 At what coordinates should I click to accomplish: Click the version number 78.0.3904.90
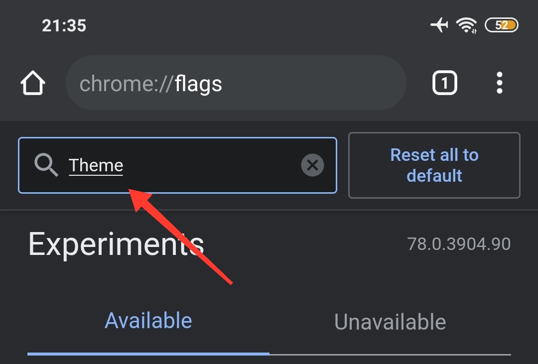[459, 244]
